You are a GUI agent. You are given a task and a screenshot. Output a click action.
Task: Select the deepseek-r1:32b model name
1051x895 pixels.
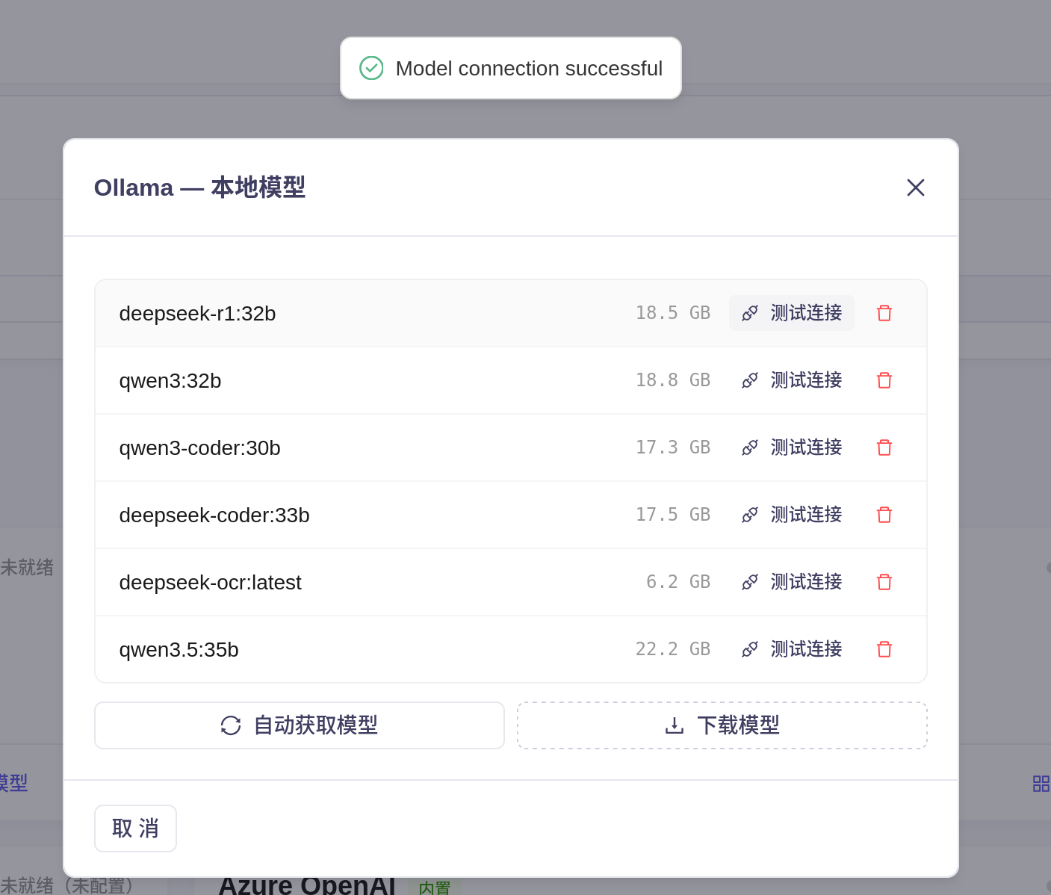click(198, 314)
